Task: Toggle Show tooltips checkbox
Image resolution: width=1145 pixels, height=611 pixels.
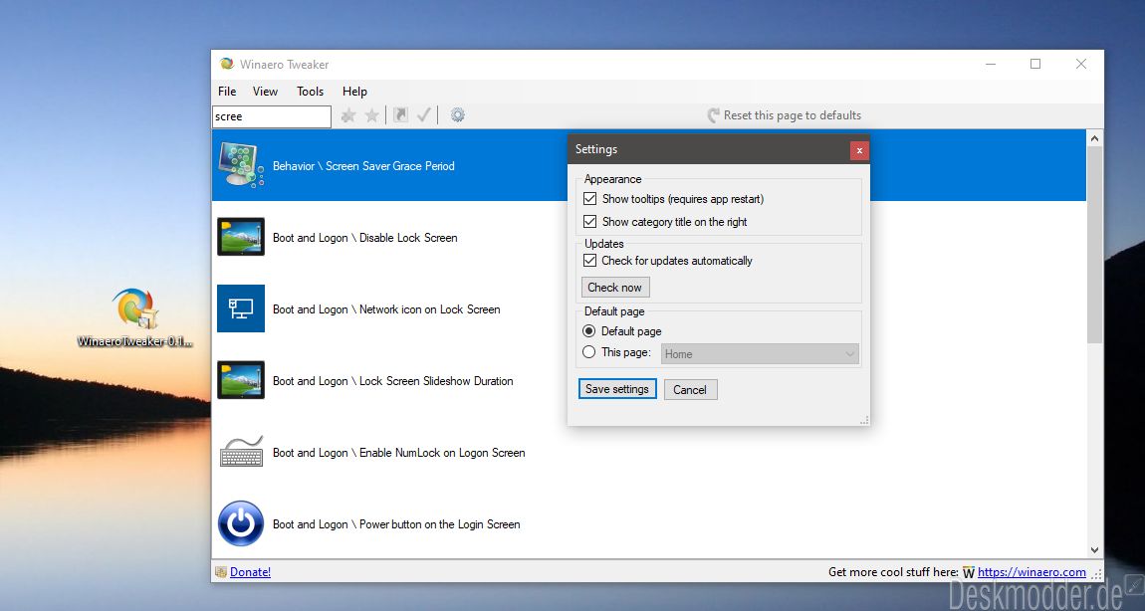Action: pos(590,199)
